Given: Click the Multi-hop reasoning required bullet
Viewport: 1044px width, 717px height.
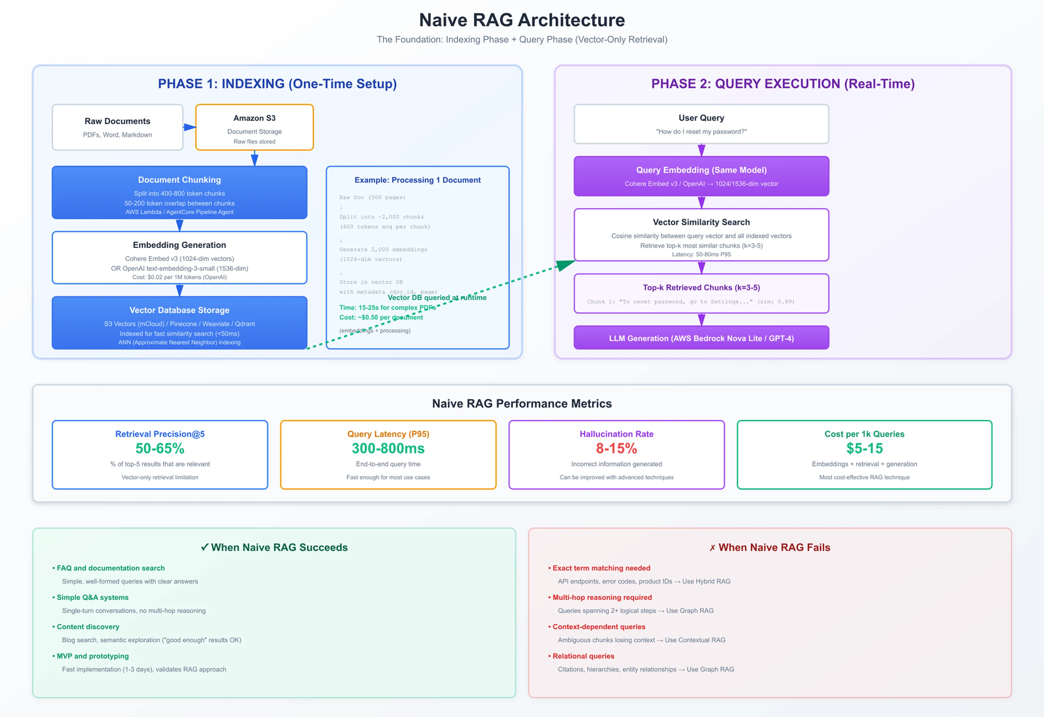Looking at the screenshot, I should click(600, 597).
